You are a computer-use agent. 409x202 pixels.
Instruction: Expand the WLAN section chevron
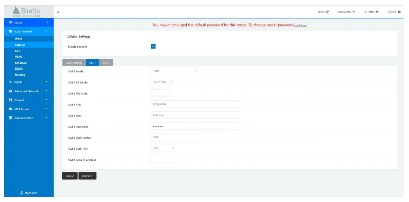46,82
